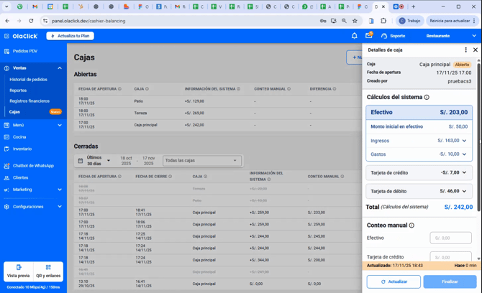This screenshot has height=293, width=482.
Task: Select the open Caja principal row +S/. 242,00
Action: click(217, 125)
